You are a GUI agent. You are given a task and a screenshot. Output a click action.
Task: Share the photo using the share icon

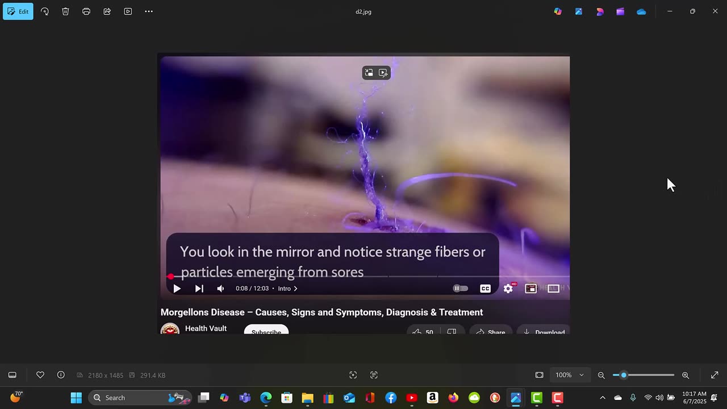(107, 11)
